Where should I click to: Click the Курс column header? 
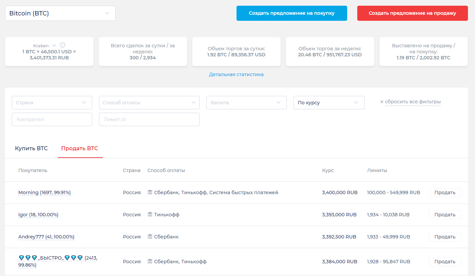328,170
